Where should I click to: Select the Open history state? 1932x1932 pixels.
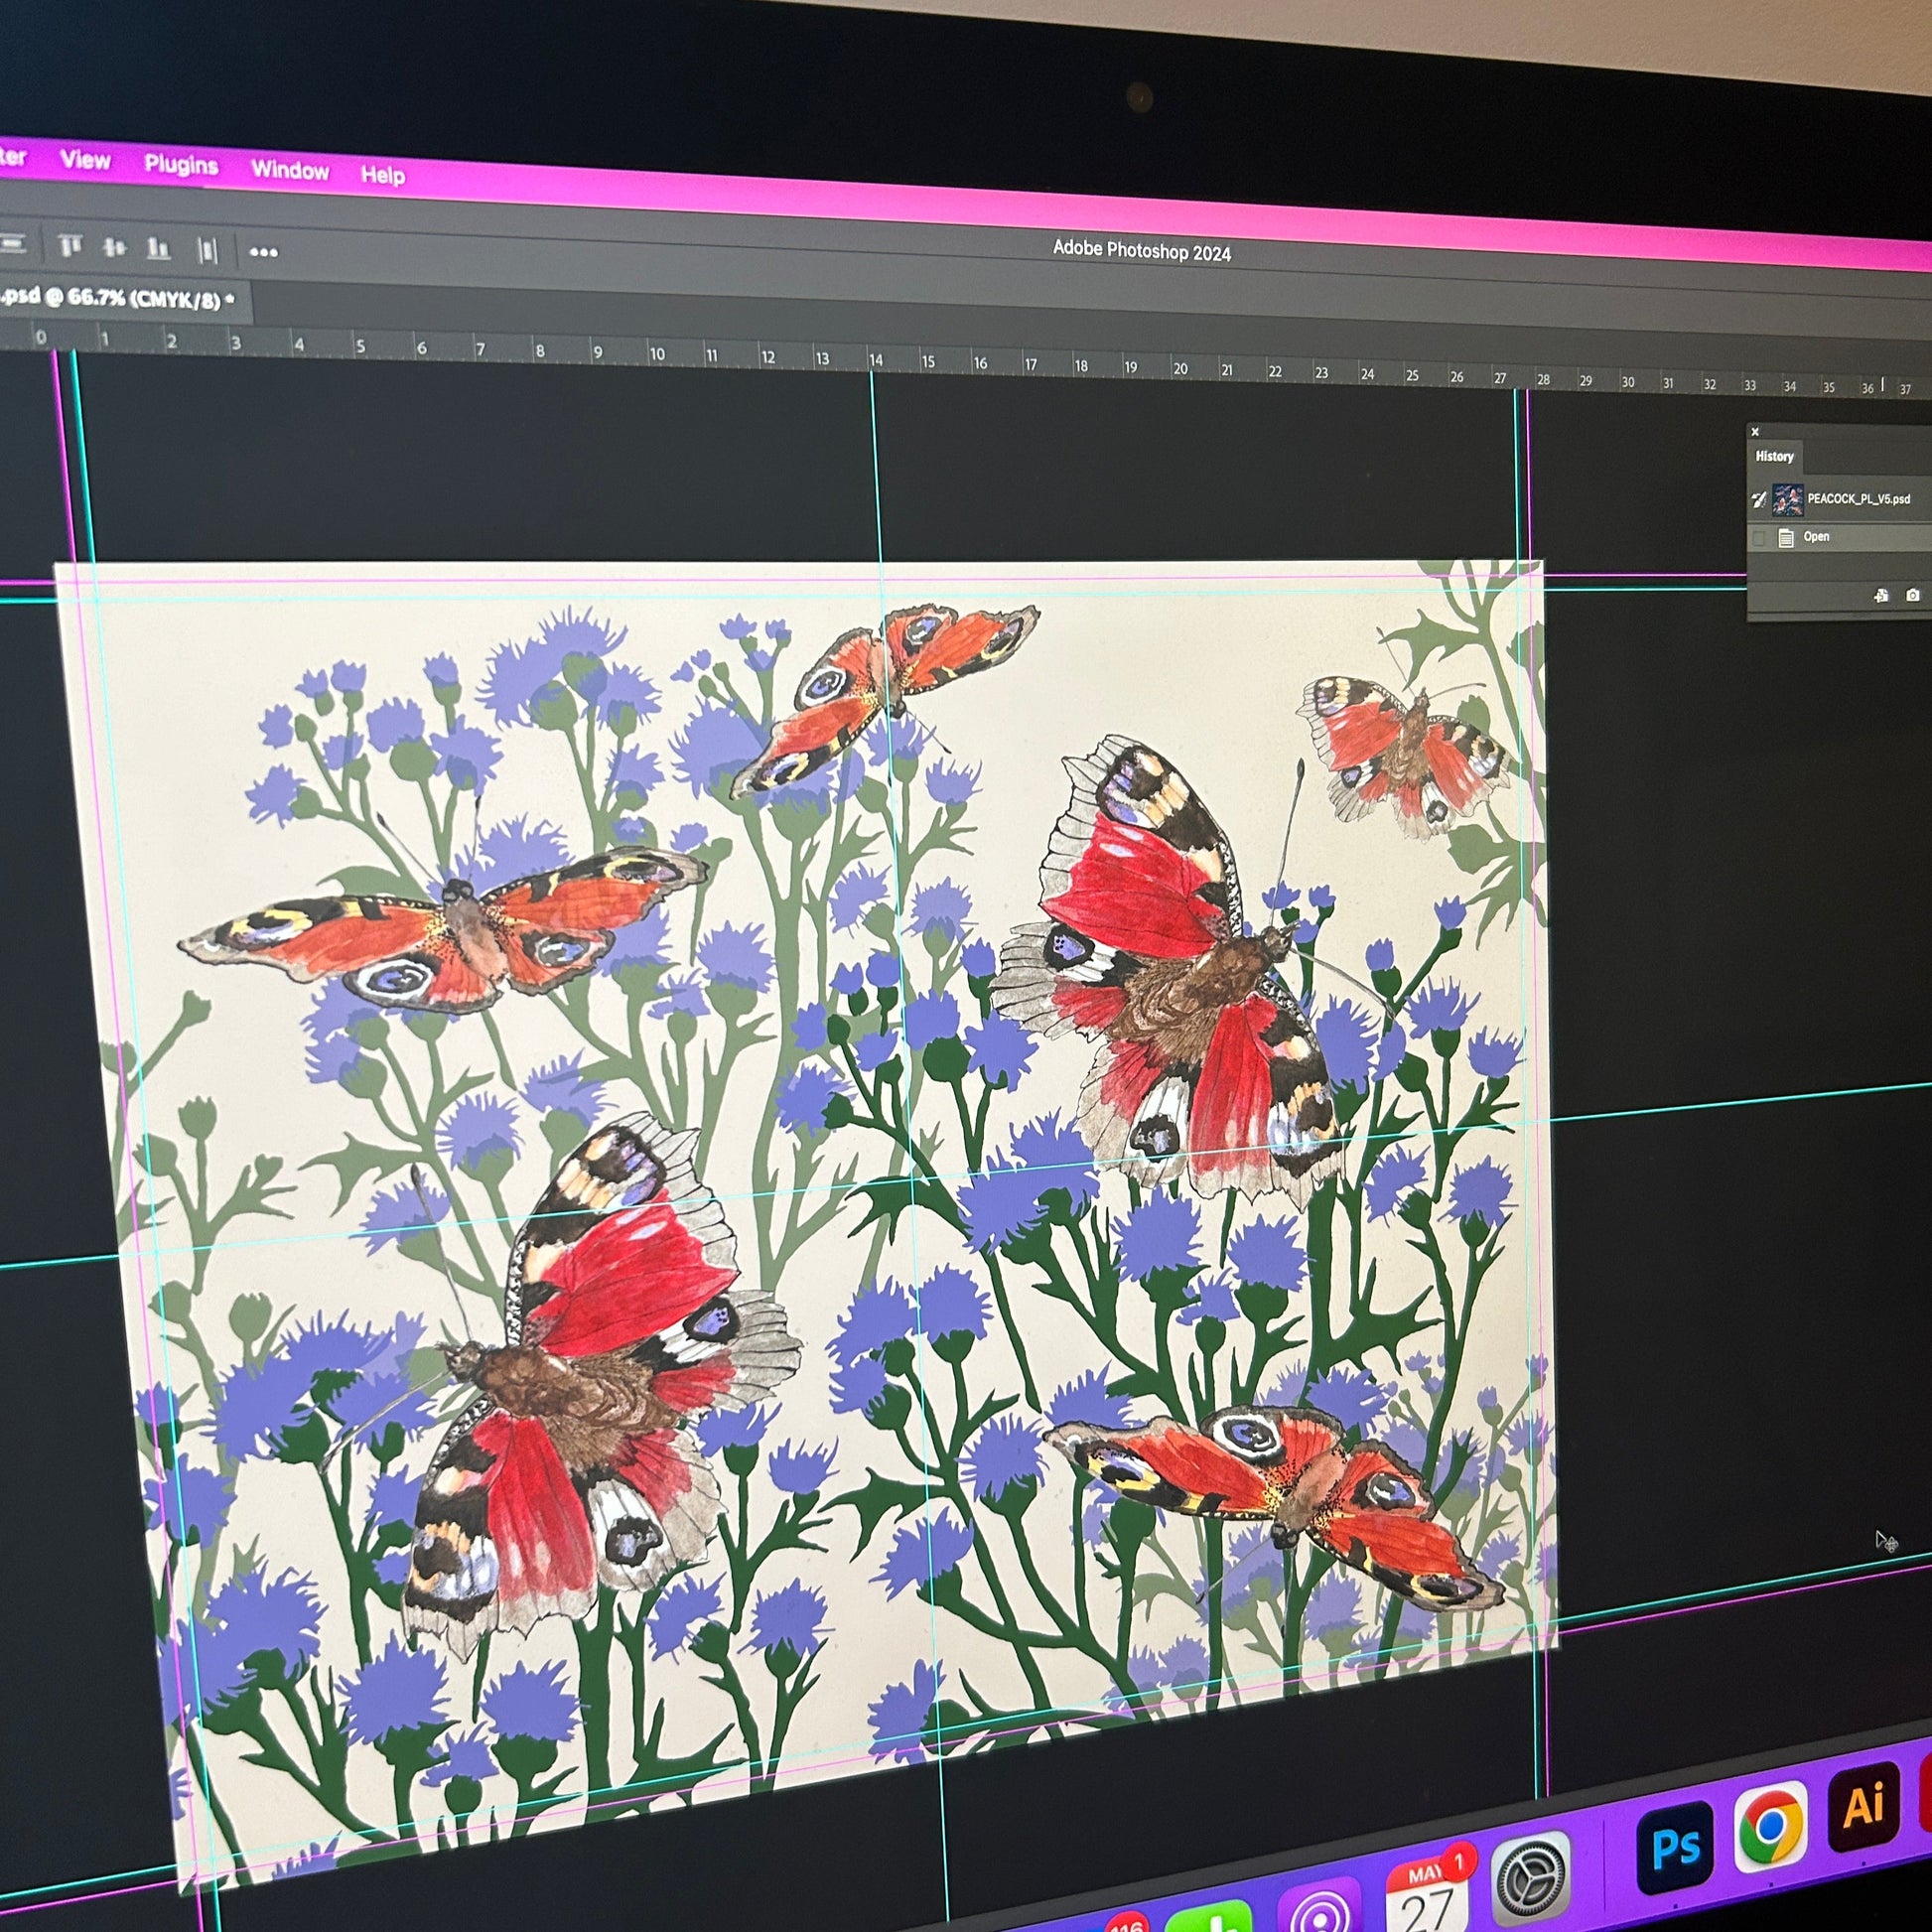click(x=1816, y=537)
